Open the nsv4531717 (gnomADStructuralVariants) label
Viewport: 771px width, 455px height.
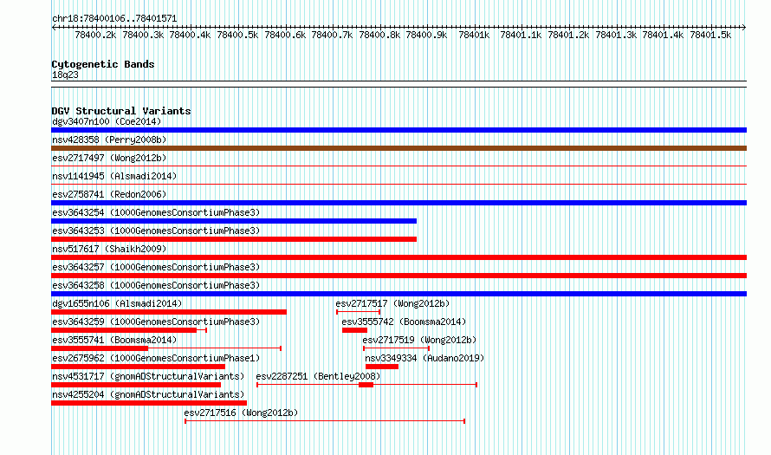click(148, 376)
